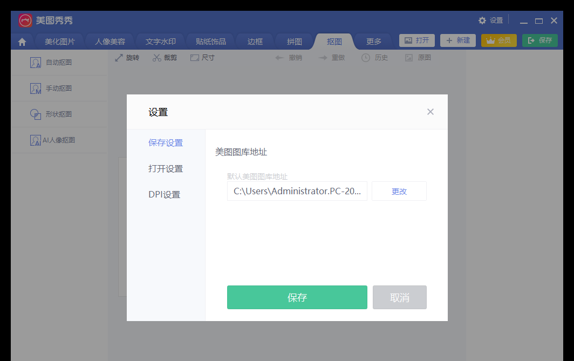Click the 美图秀秀 logo icon
Image resolution: width=574 pixels, height=361 pixels.
25,21
